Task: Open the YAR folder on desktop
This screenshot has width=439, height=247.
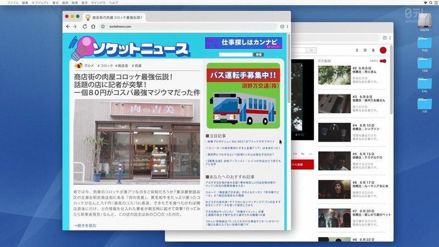Action: 425,63
